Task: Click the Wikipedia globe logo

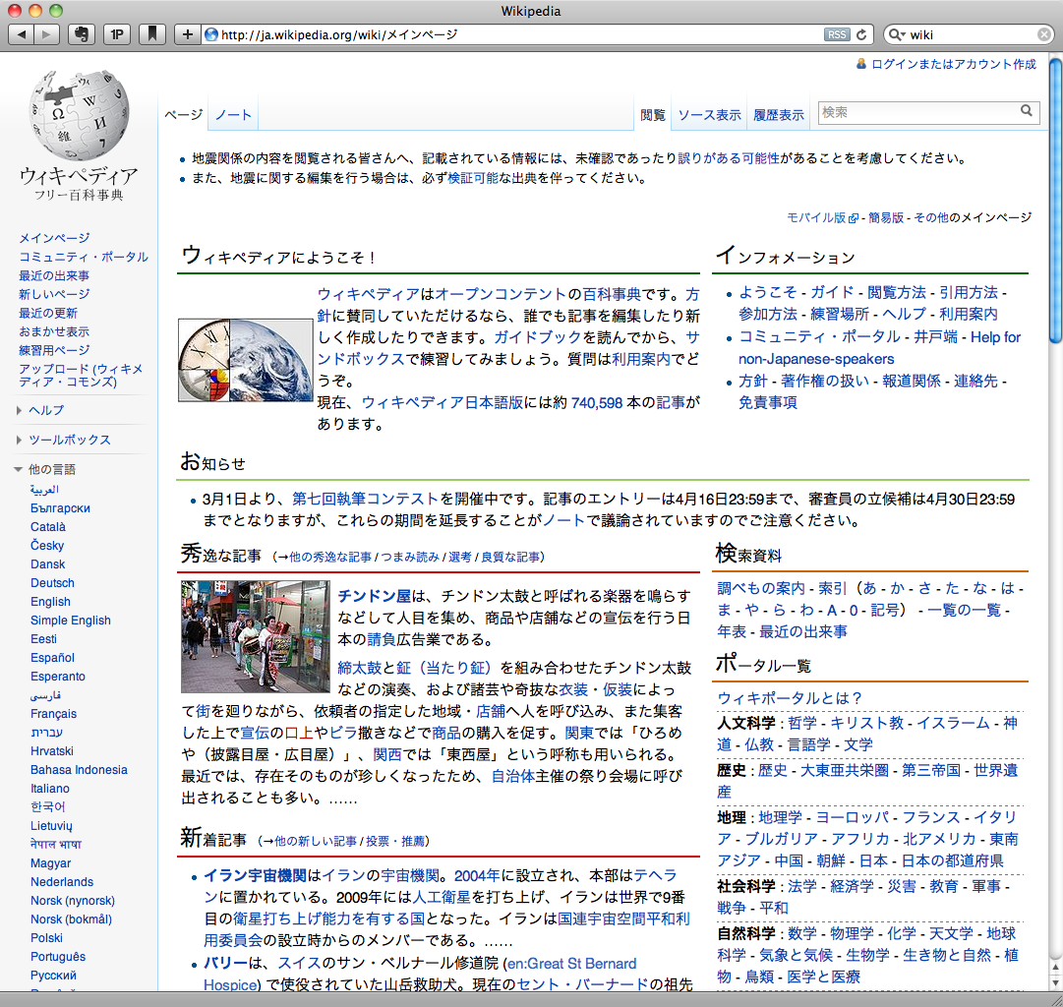Action: 80,115
